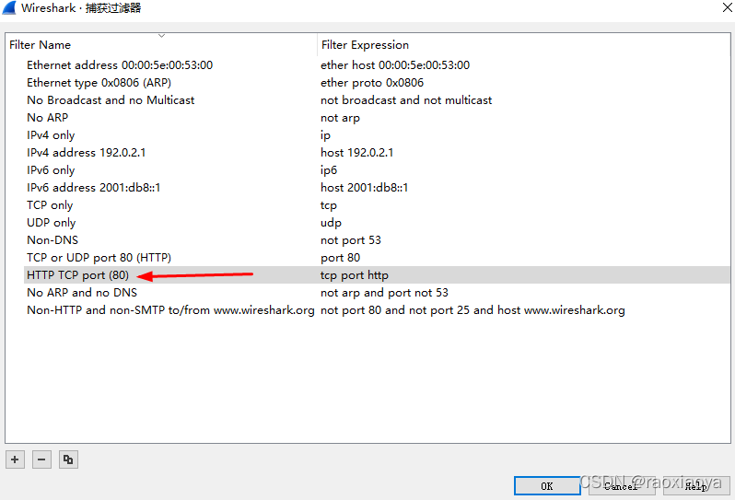Click the expression cell 'ip'
The width and height of the screenshot is (735, 500).
[326, 135]
